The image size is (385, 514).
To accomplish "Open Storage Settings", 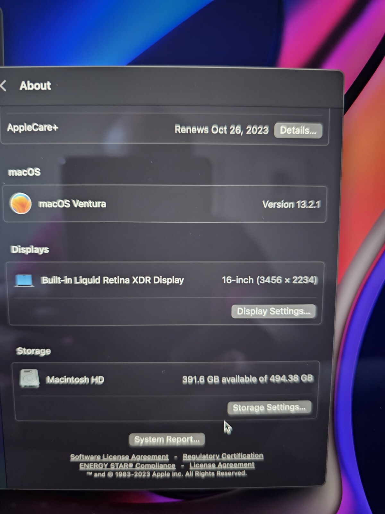I will pos(269,407).
